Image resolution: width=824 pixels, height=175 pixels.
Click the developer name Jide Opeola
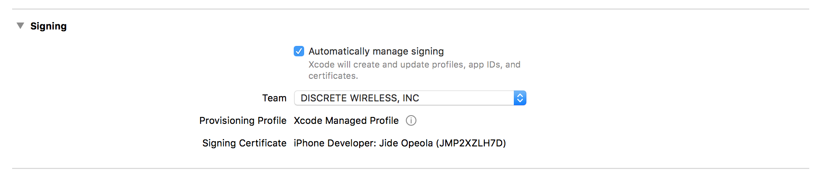406,143
